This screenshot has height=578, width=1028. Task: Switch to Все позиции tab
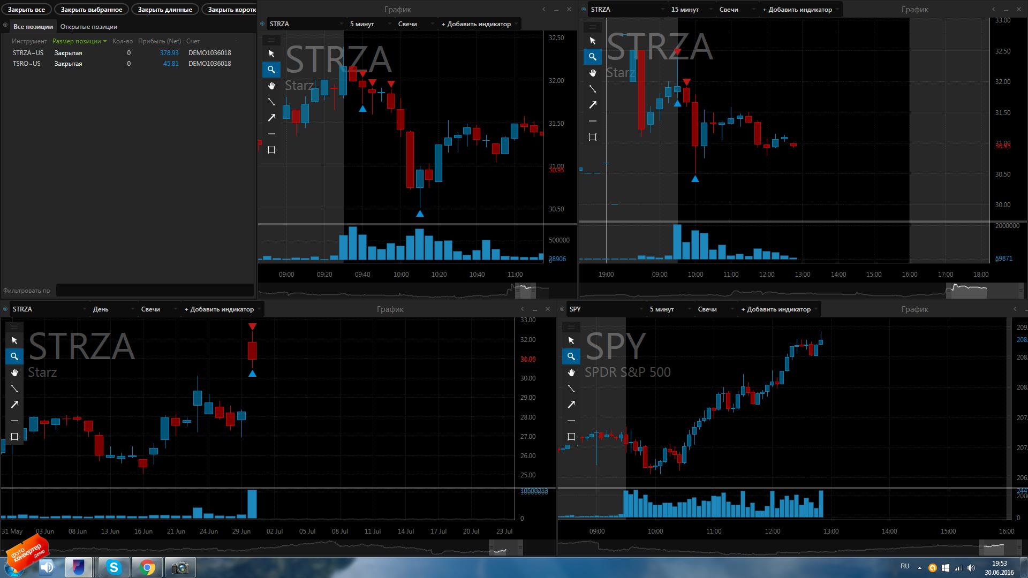33,27
